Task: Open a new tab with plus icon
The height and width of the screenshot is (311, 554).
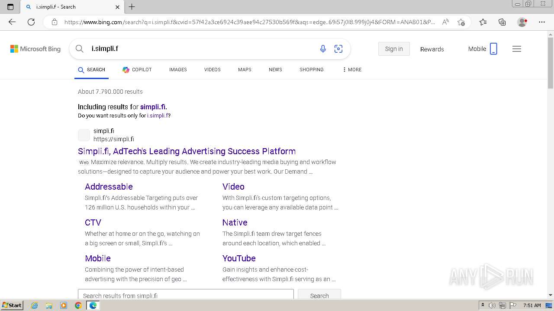Action: 132,6
